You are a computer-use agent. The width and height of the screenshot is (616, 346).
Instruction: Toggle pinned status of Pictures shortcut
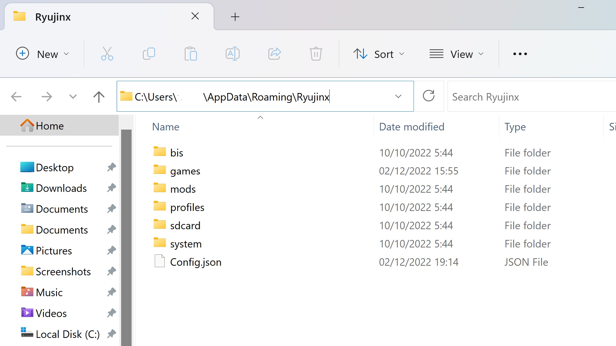(111, 251)
